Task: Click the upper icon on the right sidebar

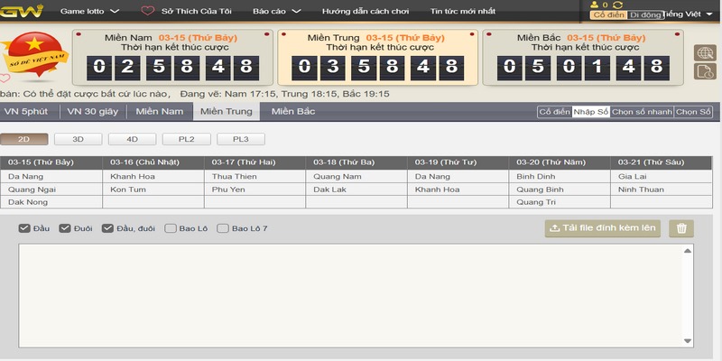Action: coord(706,52)
